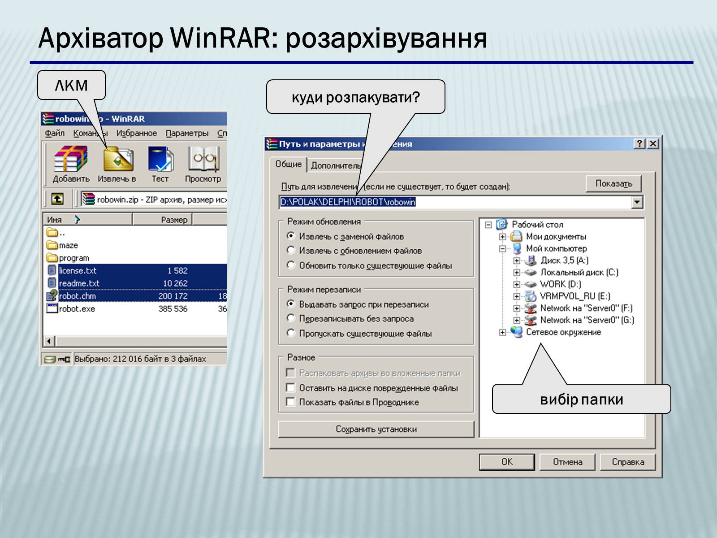
Task: Click the Тест (Test) toolbar icon
Action: click(160, 160)
